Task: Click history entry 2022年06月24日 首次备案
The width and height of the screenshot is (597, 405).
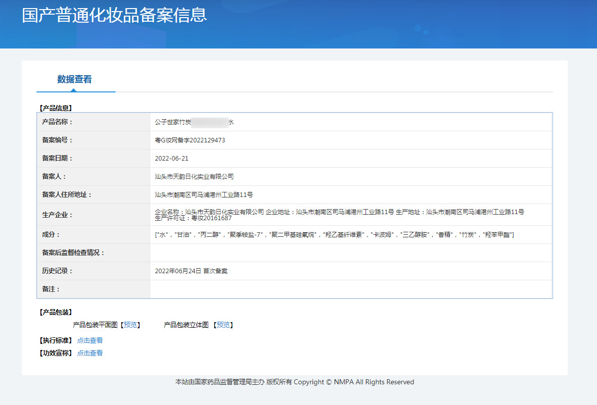Action: [191, 271]
